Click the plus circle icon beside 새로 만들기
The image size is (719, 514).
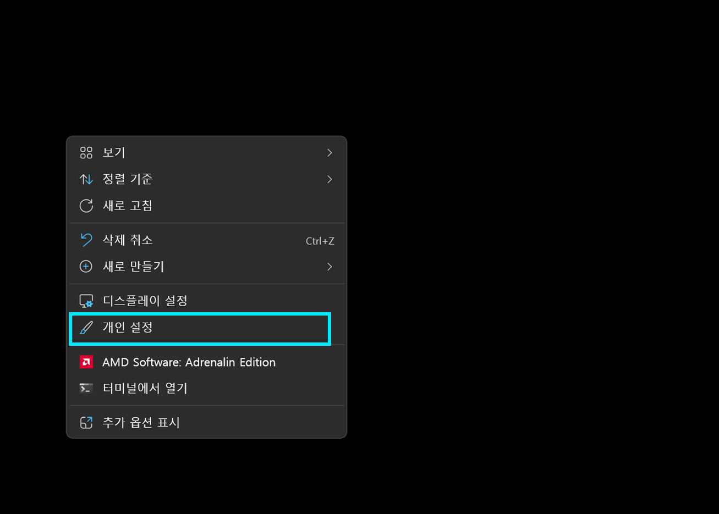click(x=86, y=267)
